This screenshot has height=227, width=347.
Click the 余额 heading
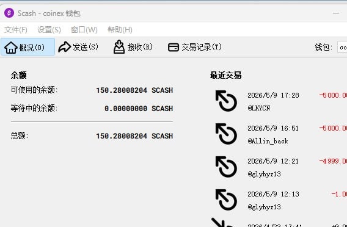[18, 76]
